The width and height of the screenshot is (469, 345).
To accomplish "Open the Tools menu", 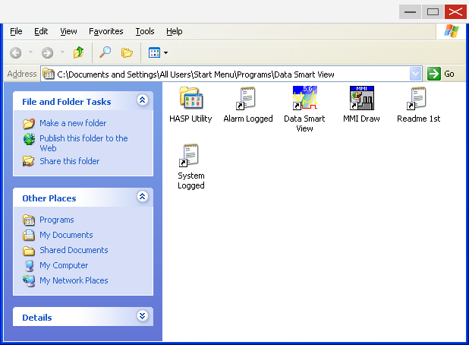I will click(145, 31).
